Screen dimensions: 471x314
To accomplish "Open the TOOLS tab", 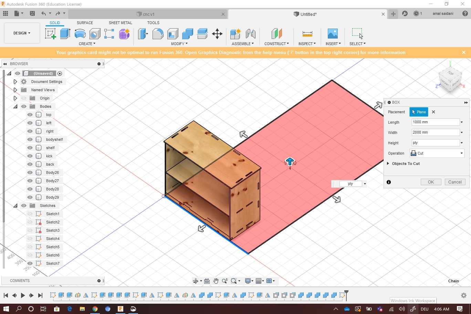I will [x=153, y=23].
